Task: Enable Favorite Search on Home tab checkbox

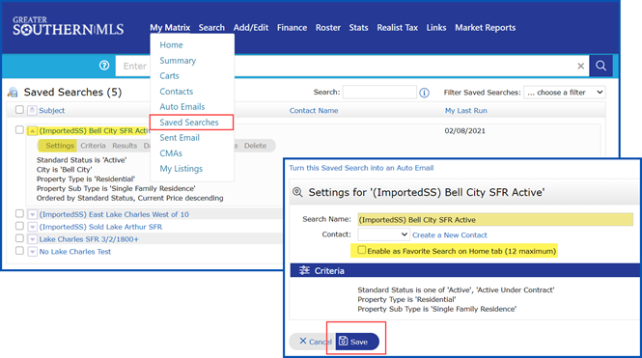Action: (x=361, y=250)
